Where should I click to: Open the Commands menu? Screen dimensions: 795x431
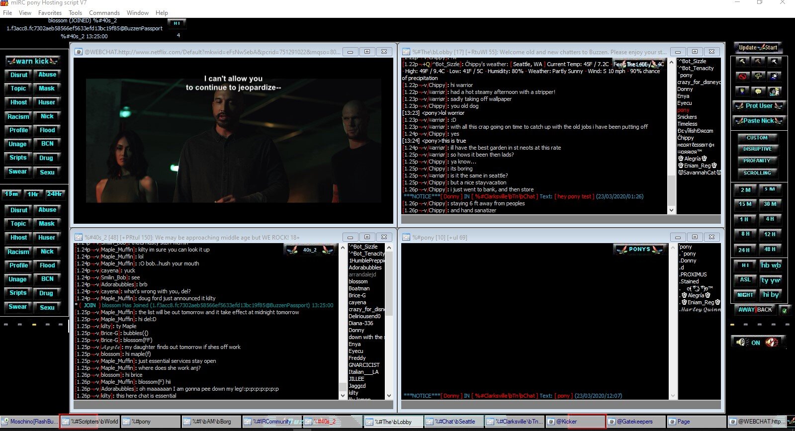pyautogui.click(x=104, y=13)
